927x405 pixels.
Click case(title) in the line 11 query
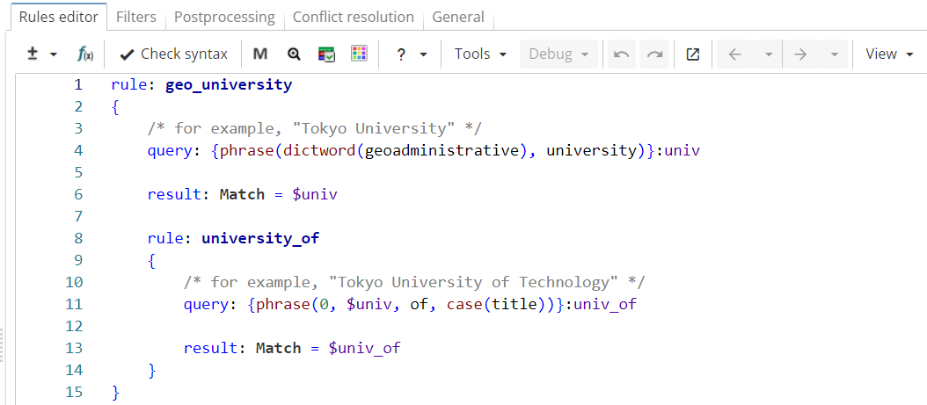pyautogui.click(x=497, y=305)
